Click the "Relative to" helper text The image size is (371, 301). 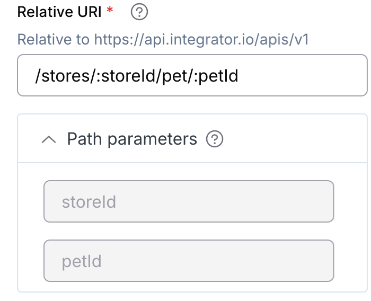pos(54,40)
